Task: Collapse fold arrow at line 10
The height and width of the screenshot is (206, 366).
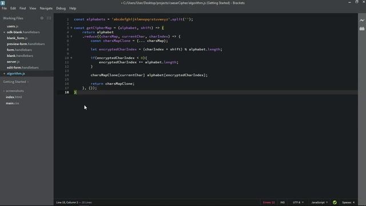Action: tap(71, 58)
